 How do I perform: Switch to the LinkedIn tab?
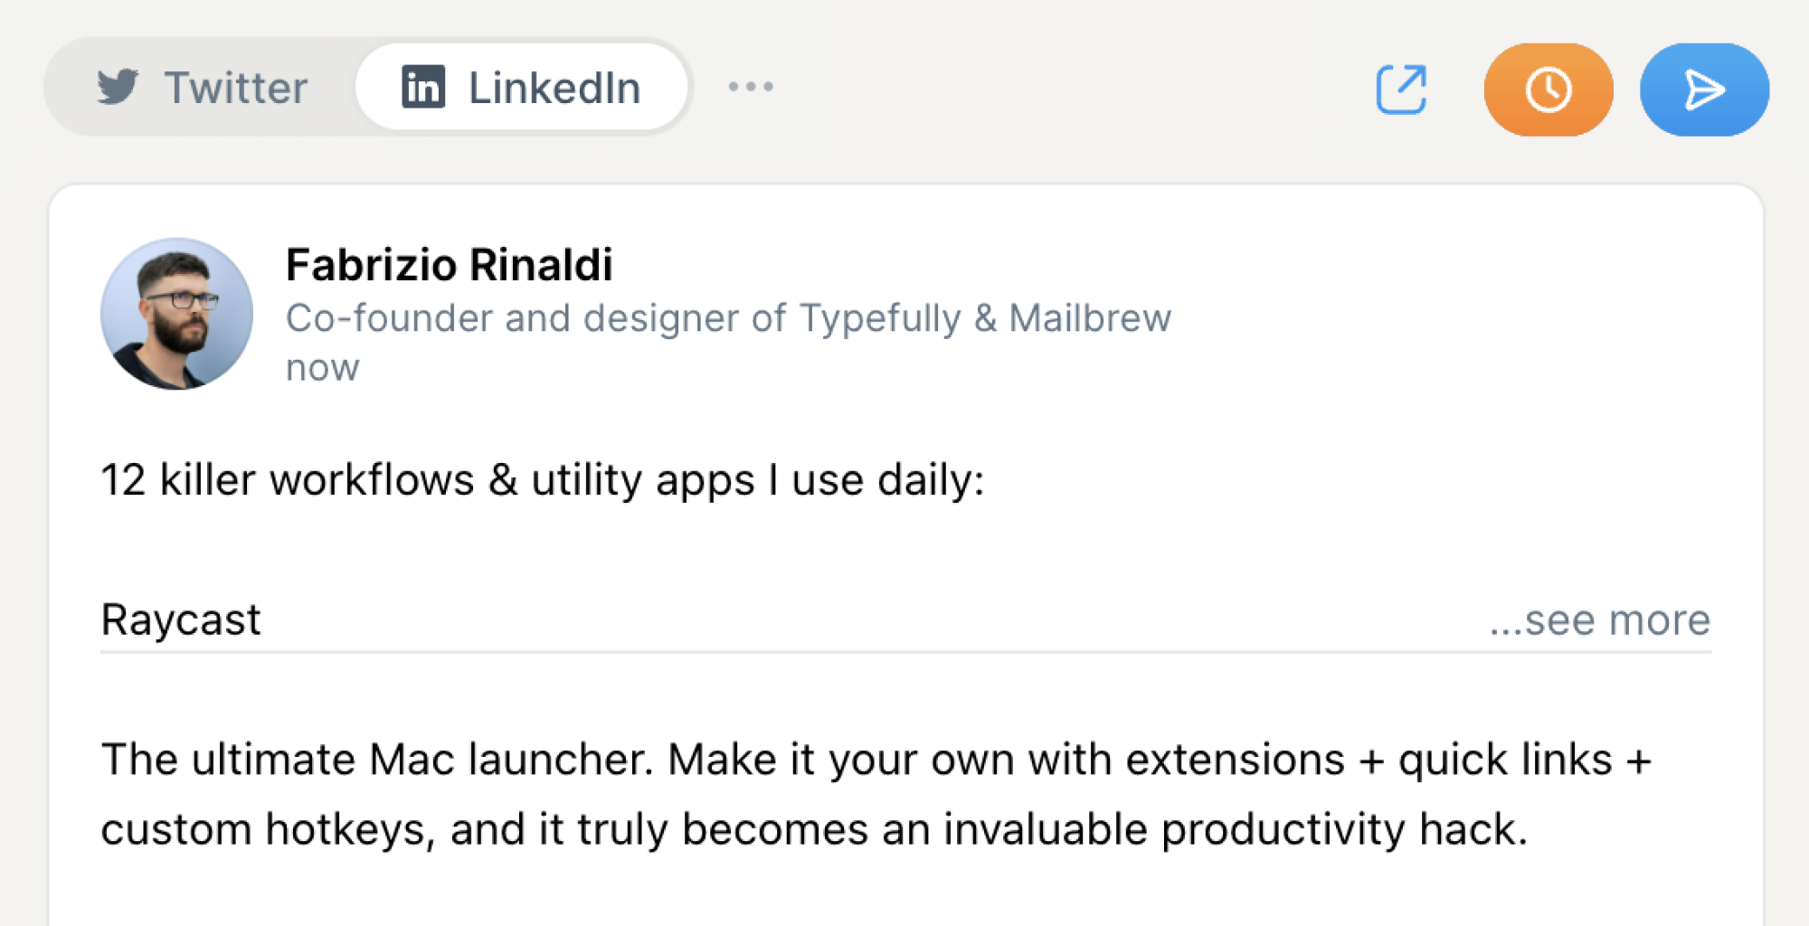pos(521,87)
